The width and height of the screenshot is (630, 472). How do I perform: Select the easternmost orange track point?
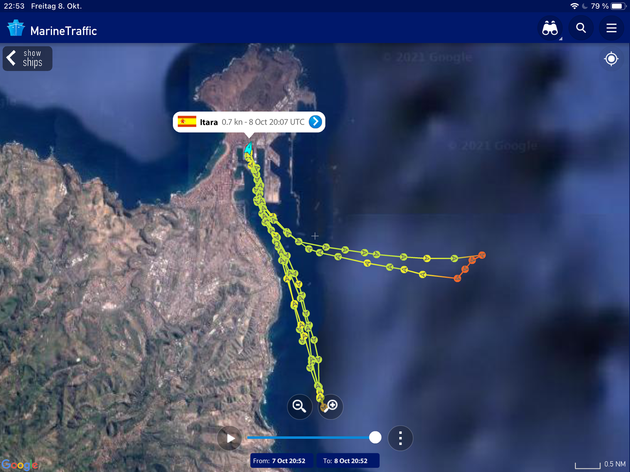[x=482, y=255]
